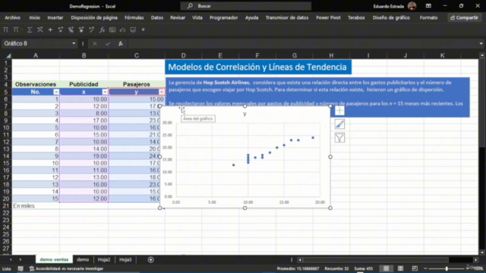
Task: Open chart elements plus button
Action: (339, 111)
